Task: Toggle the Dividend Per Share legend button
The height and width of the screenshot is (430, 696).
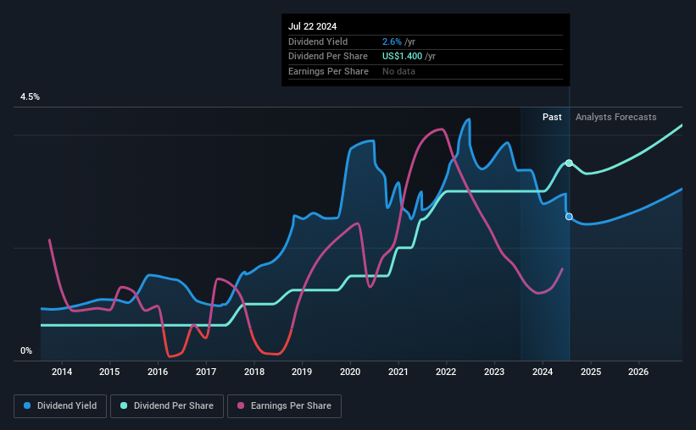Action: pos(167,406)
